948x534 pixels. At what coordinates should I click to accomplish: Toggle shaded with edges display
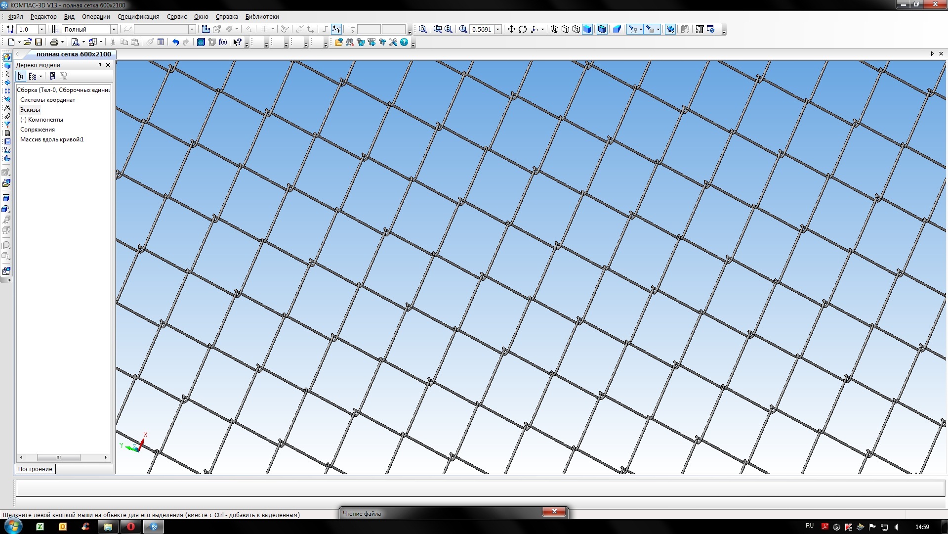(x=602, y=29)
